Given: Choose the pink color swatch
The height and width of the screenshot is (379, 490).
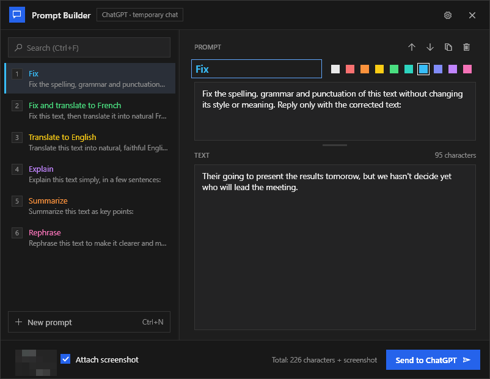Looking at the screenshot, I should click(x=467, y=69).
